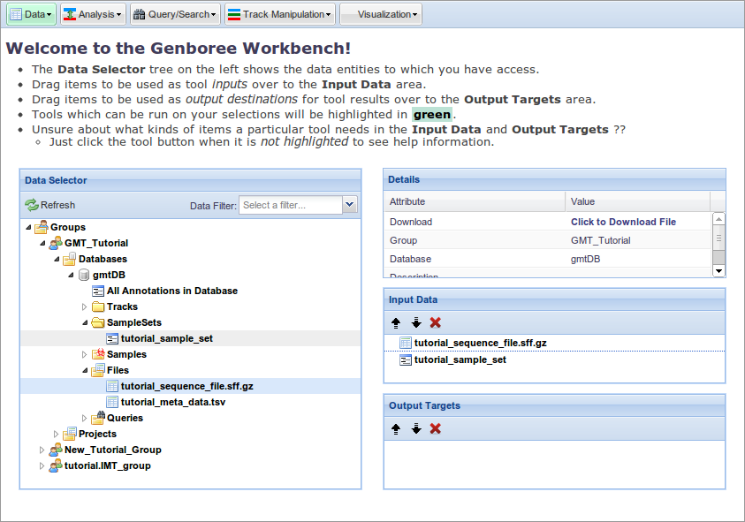Viewport: 745px width, 522px height.
Task: Click the green Refresh arrows icon
Action: pyautogui.click(x=31, y=205)
